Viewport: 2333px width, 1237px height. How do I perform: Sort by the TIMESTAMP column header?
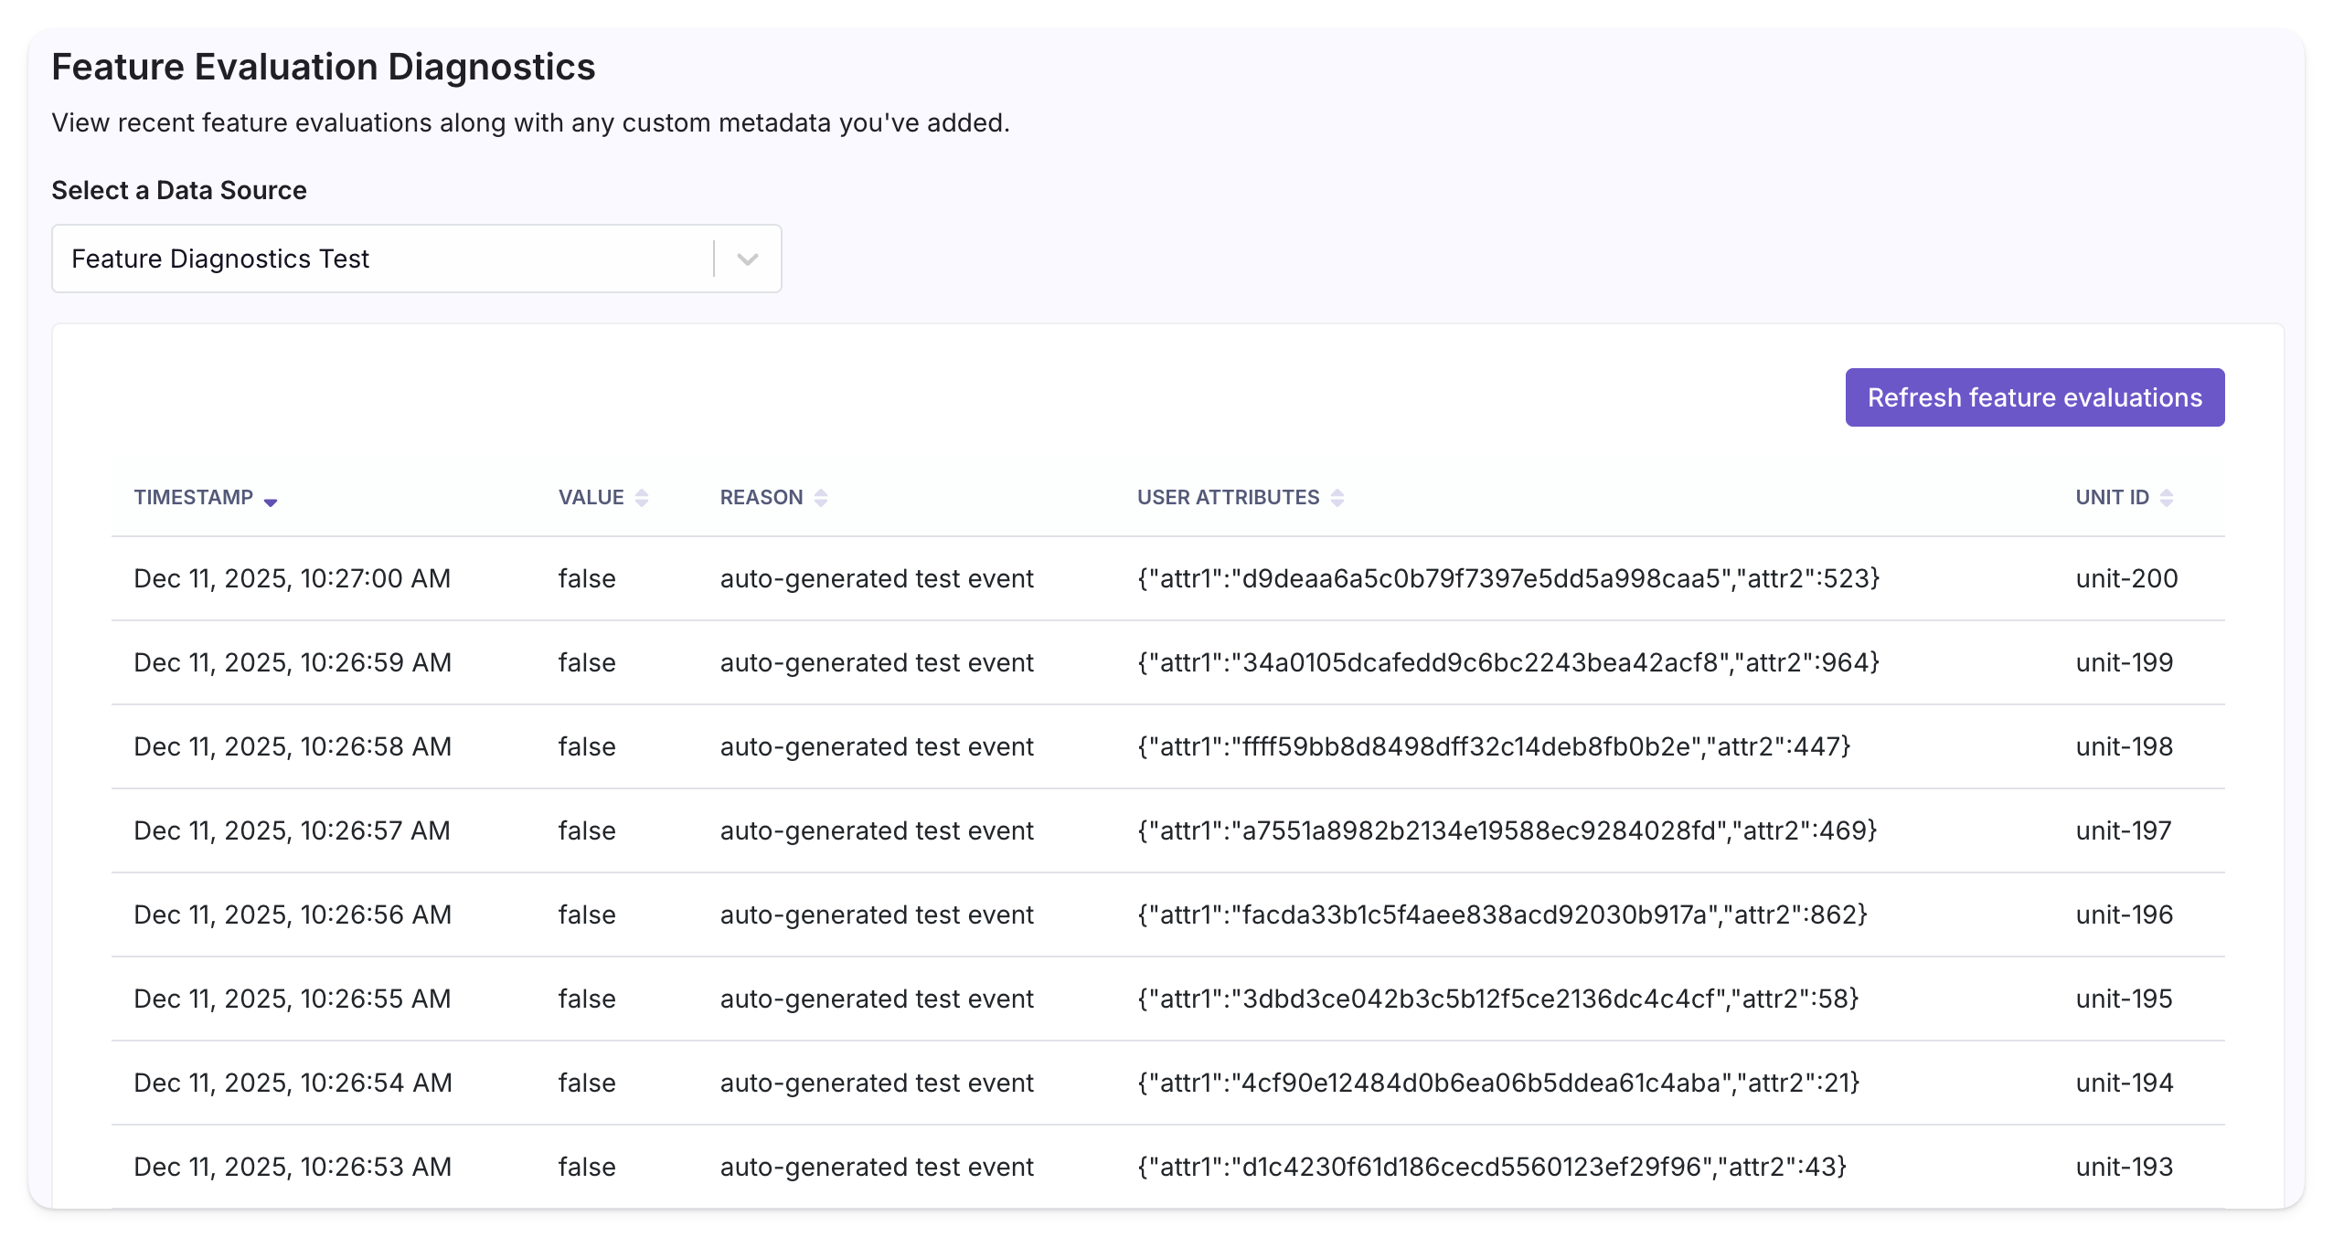click(x=194, y=498)
